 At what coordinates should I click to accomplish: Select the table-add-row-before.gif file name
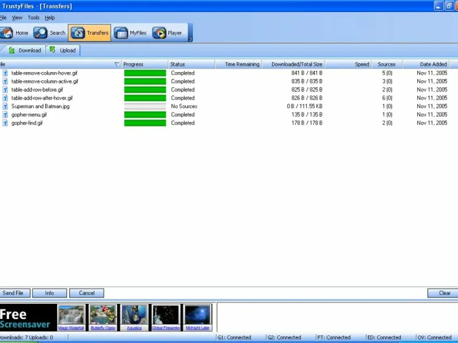point(37,90)
